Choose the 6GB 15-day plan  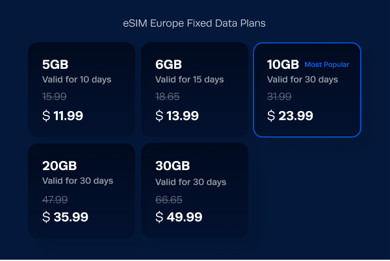(x=194, y=90)
